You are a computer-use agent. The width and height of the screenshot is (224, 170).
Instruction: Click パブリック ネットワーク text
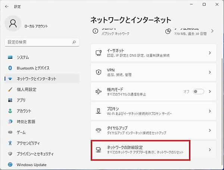tap(115, 34)
